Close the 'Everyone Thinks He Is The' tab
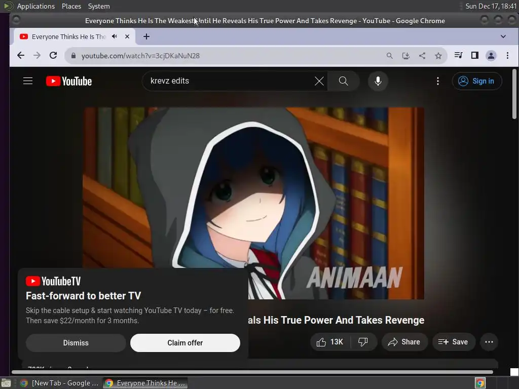This screenshot has width=519, height=389. click(127, 36)
